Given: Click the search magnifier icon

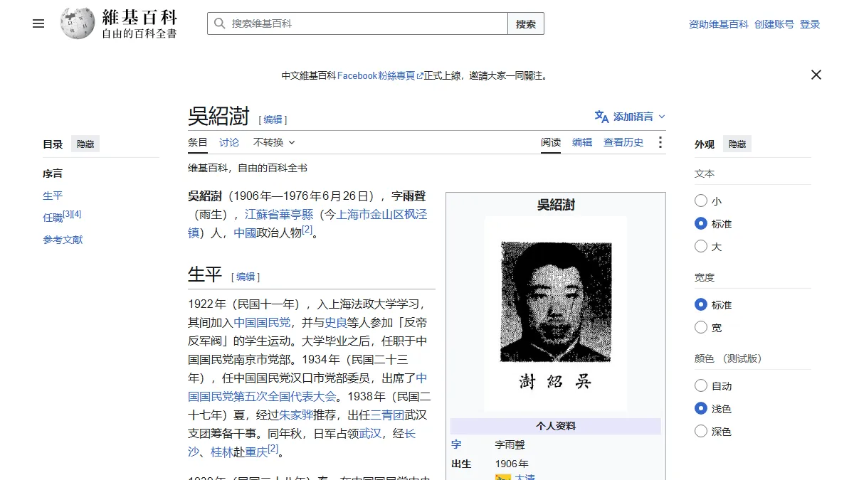Looking at the screenshot, I should click(220, 23).
